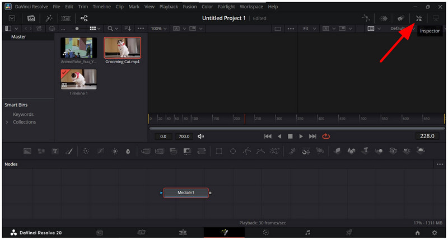Toggle loop playback
Screen dimensions: 448x240
(x=326, y=137)
